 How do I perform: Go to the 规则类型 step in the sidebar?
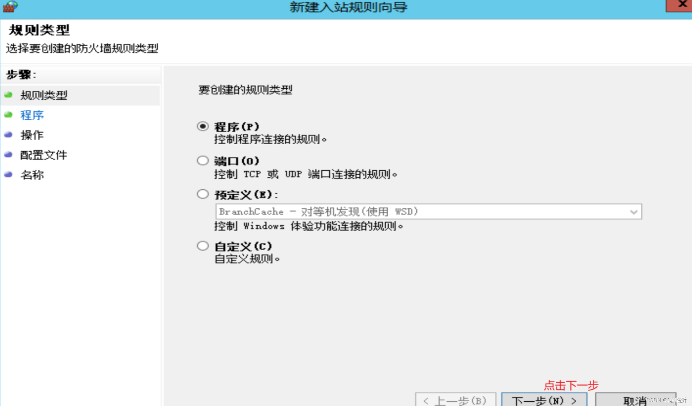44,95
